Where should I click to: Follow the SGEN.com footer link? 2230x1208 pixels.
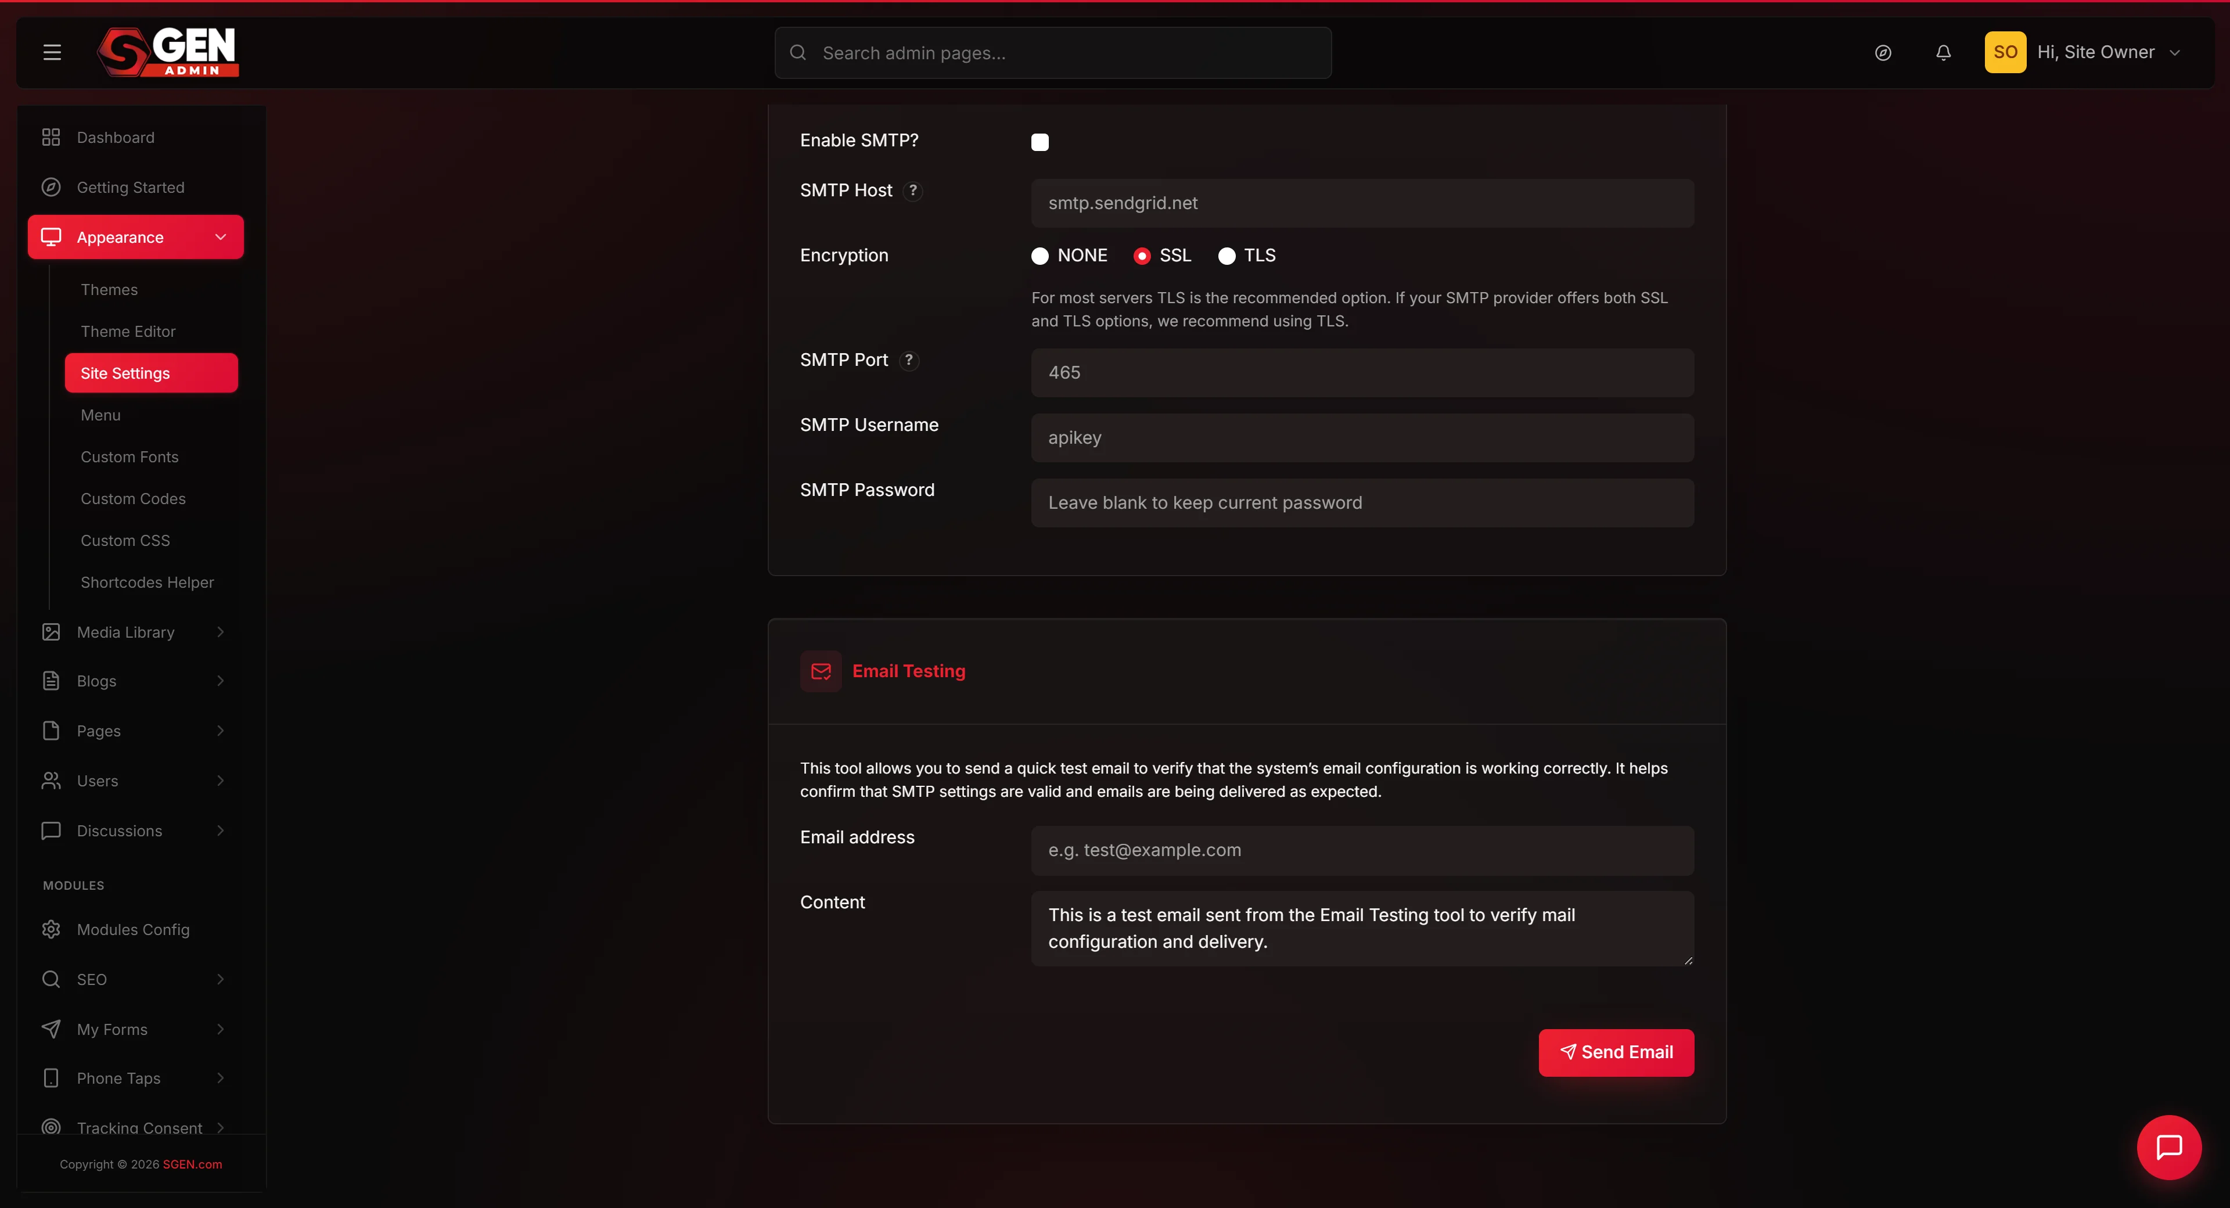192,1164
